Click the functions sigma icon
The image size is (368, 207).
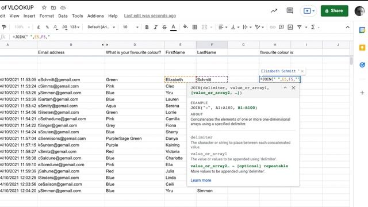313,27
